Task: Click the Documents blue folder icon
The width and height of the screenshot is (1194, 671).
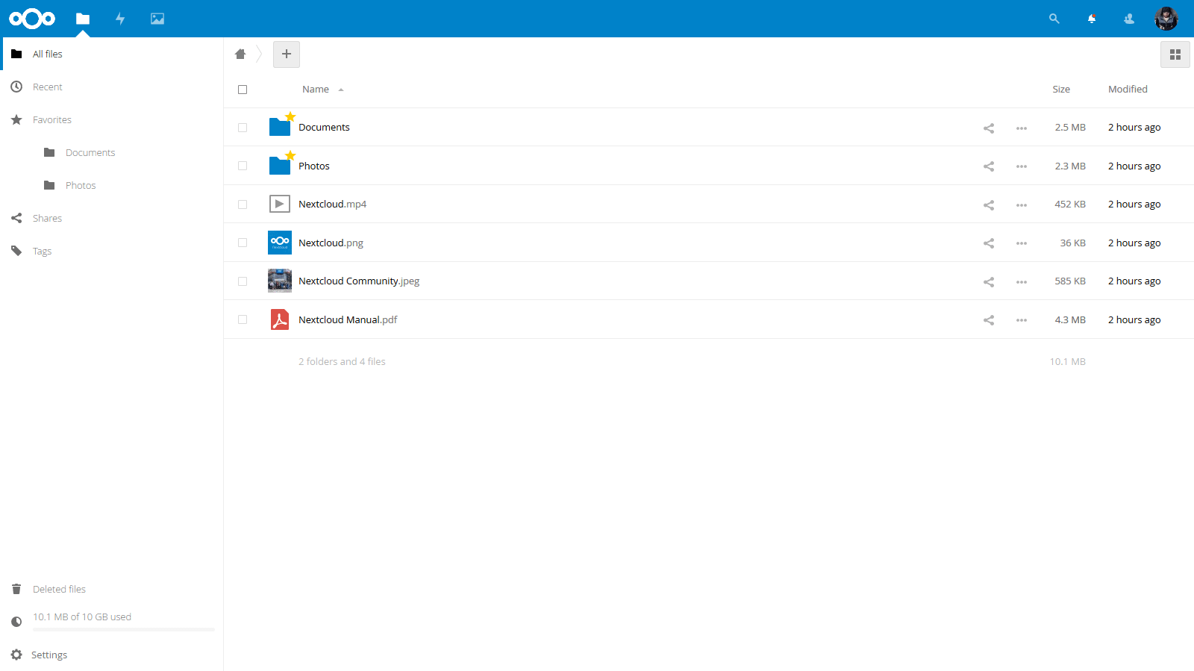Action: [280, 128]
